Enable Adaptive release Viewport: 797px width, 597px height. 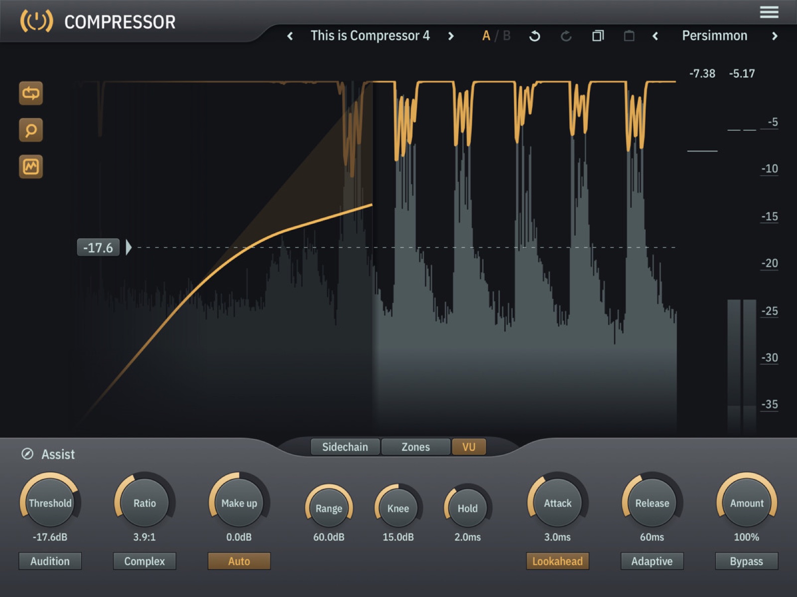[652, 561]
